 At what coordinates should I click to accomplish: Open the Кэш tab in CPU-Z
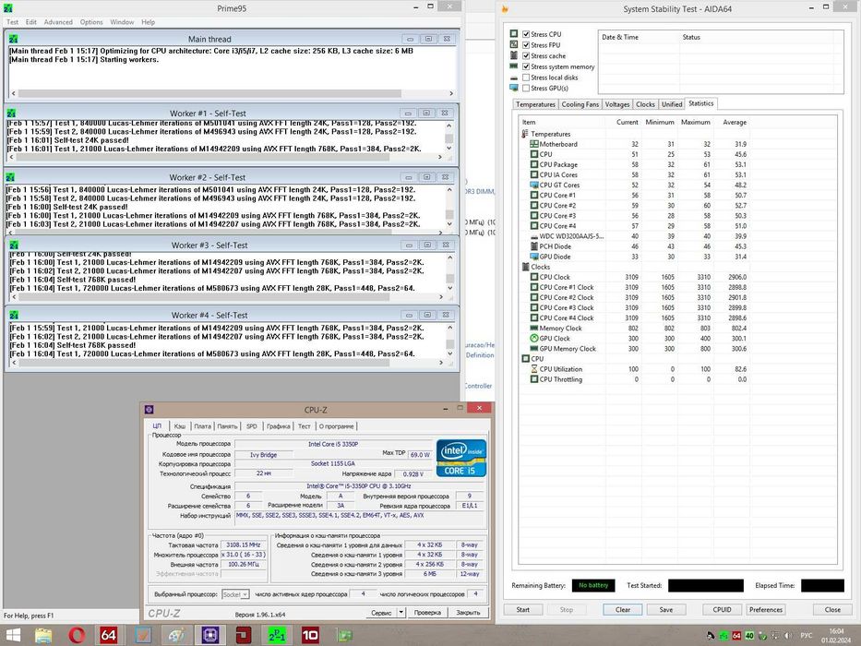(x=180, y=426)
